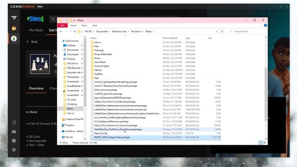This screenshot has height=167, width=297.
Task: Open CurseForge settings gear icon
Action: coord(14,149)
